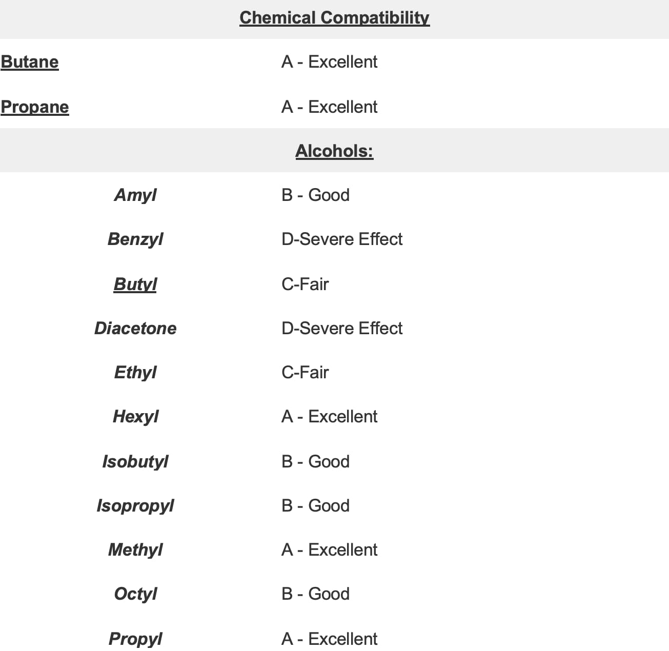The width and height of the screenshot is (669, 651).
Task: Select Diacetone's D-Severe Effect rating
Action: click(342, 328)
